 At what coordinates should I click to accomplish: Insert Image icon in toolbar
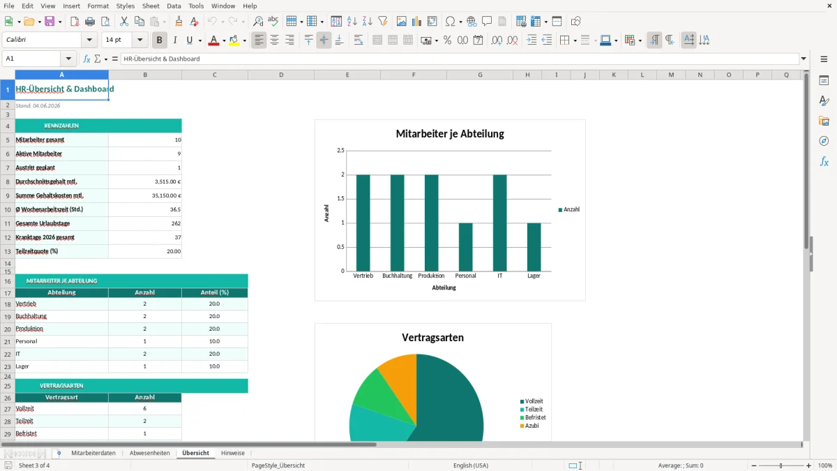tap(402, 22)
